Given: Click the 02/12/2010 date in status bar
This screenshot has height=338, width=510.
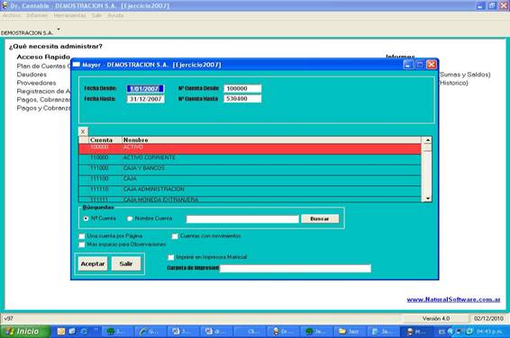Looking at the screenshot, I should (488, 318).
